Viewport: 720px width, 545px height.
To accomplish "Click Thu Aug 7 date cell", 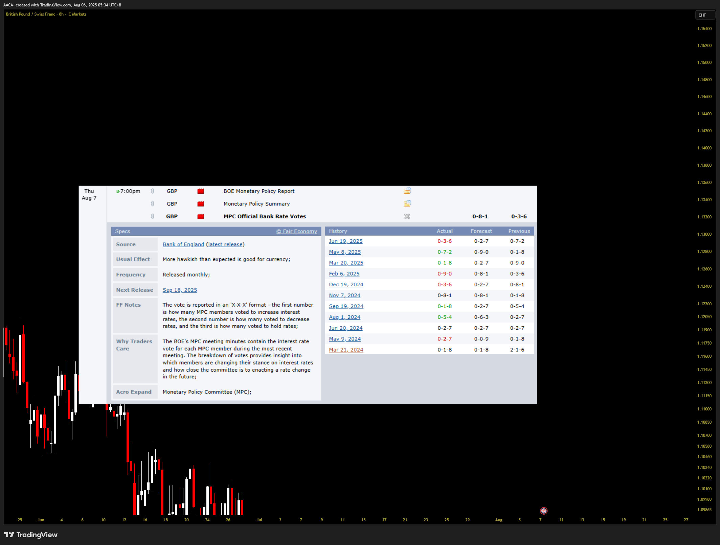I will [x=89, y=194].
